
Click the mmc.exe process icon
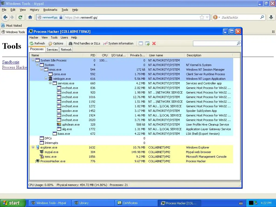(x=42, y=156)
